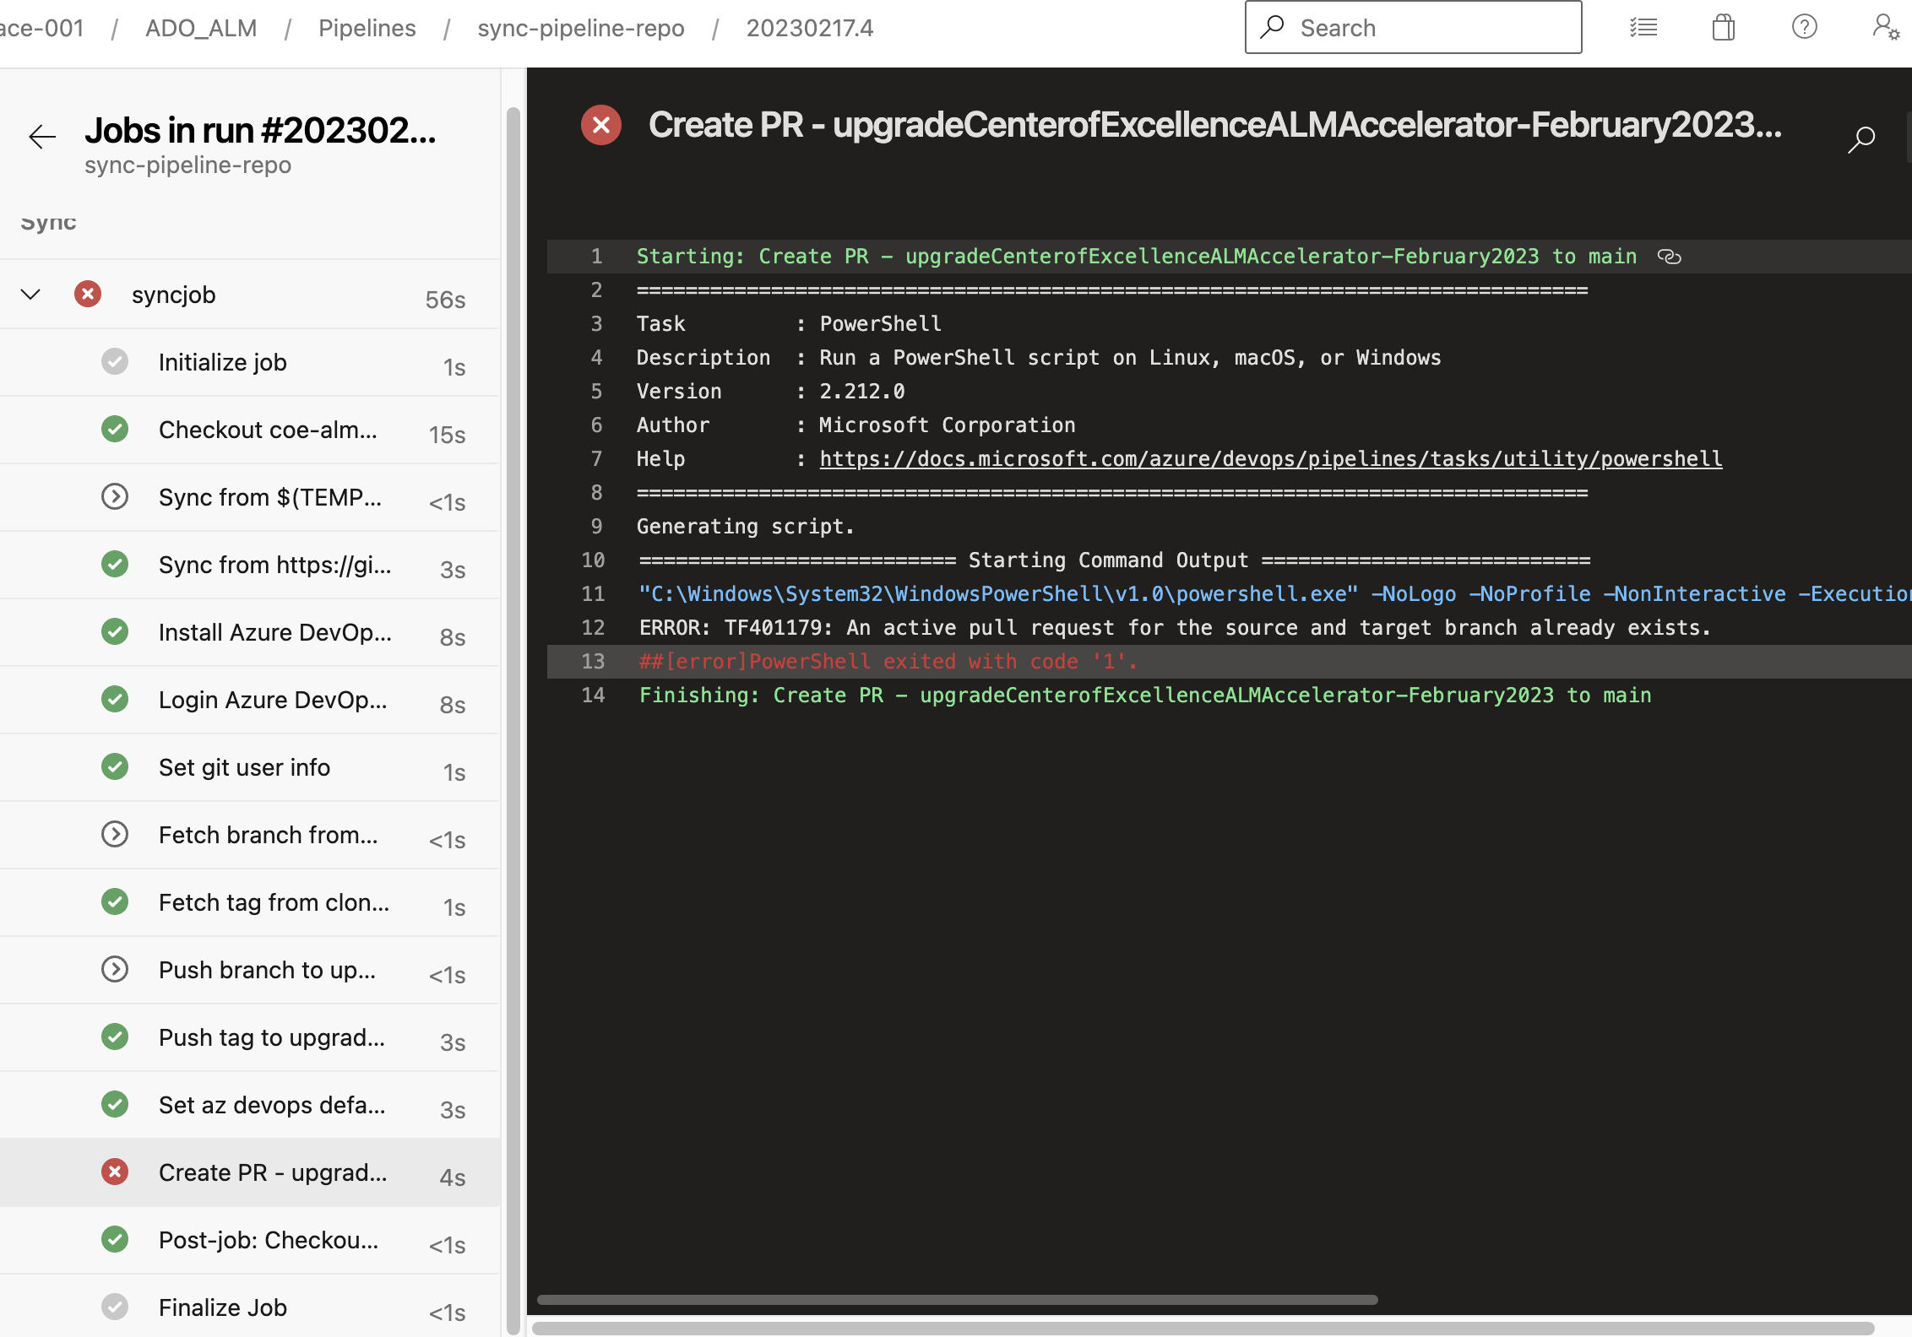Collapse the syncjob job tree
This screenshot has height=1337, width=1912.
coord(30,295)
